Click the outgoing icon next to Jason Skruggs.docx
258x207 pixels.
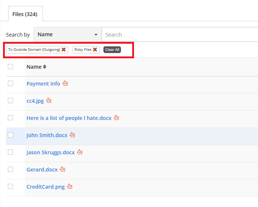80,152
